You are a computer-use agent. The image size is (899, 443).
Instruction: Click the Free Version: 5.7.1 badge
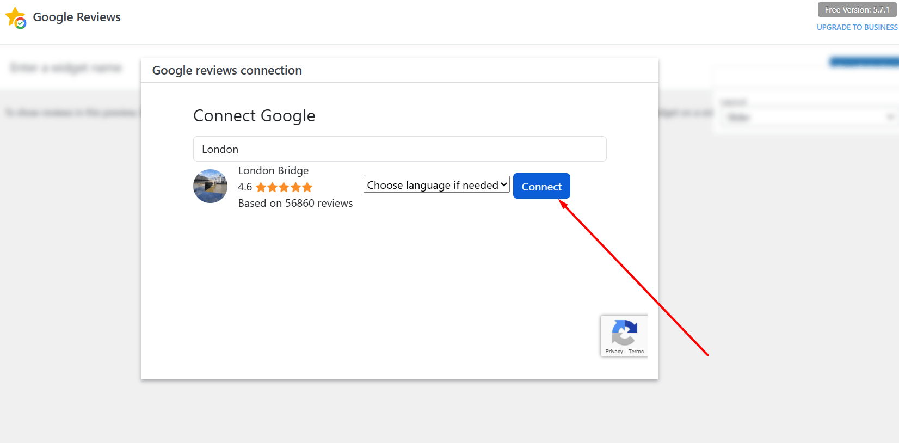857,10
